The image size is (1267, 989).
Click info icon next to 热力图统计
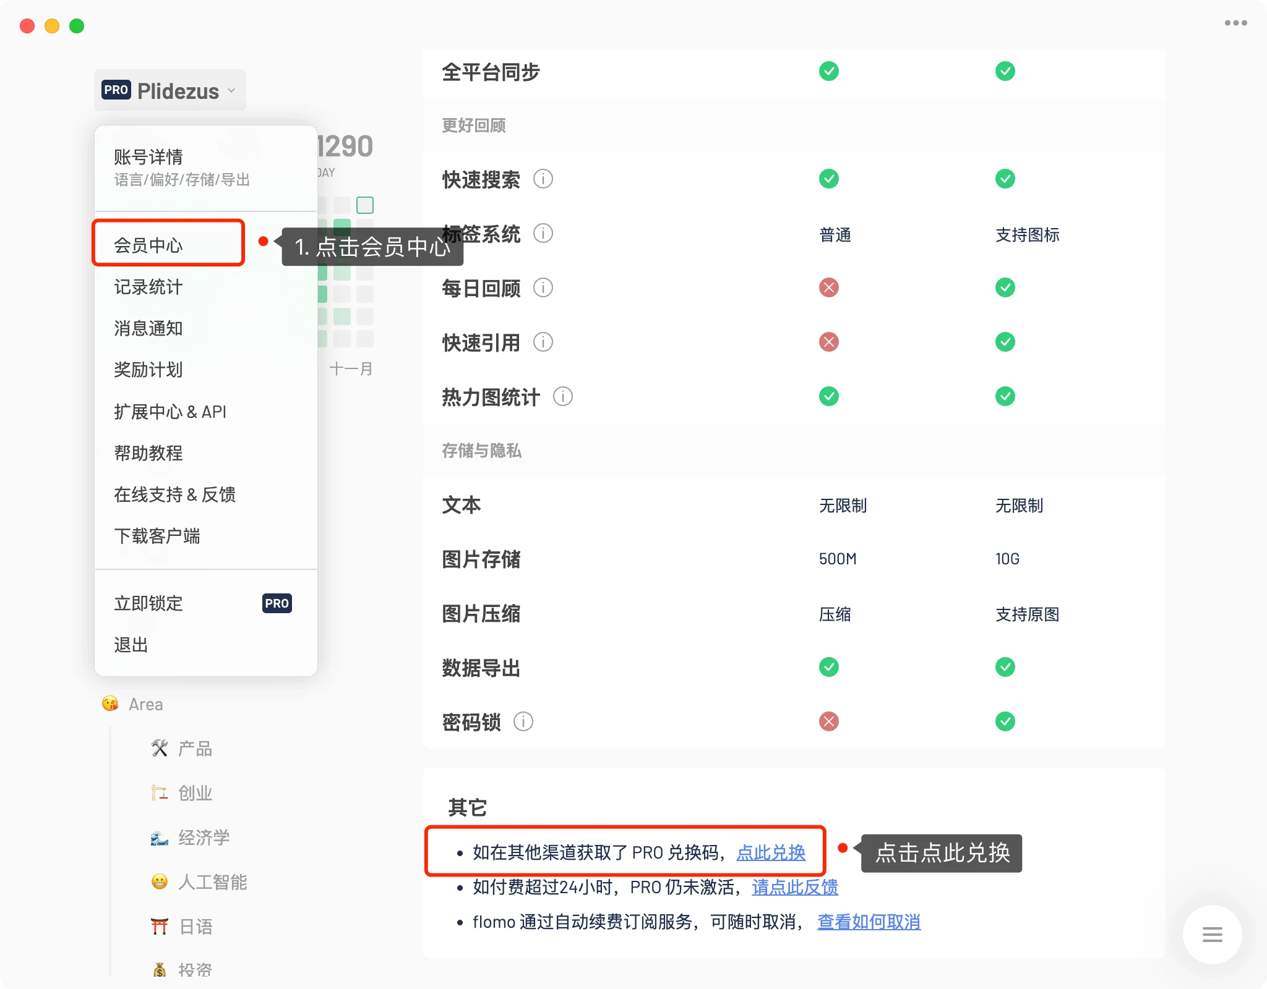coord(563,396)
